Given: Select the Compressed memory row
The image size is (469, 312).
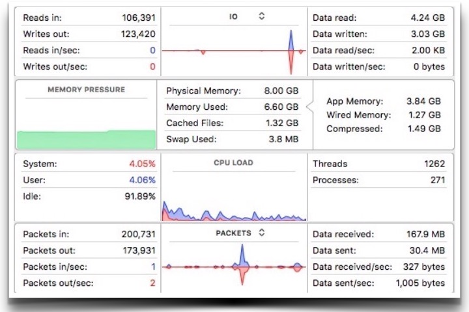Looking at the screenshot, I should [x=384, y=129].
